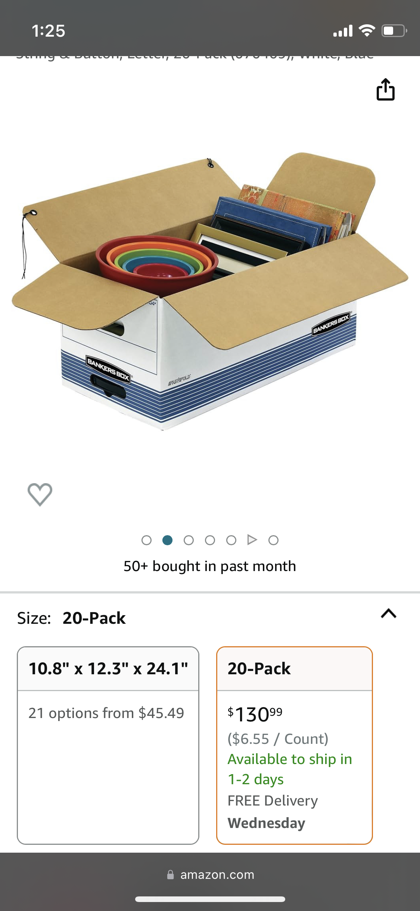The width and height of the screenshot is (420, 911).
Task: Tap the 1:25 clock in status bar
Action: pyautogui.click(x=49, y=31)
